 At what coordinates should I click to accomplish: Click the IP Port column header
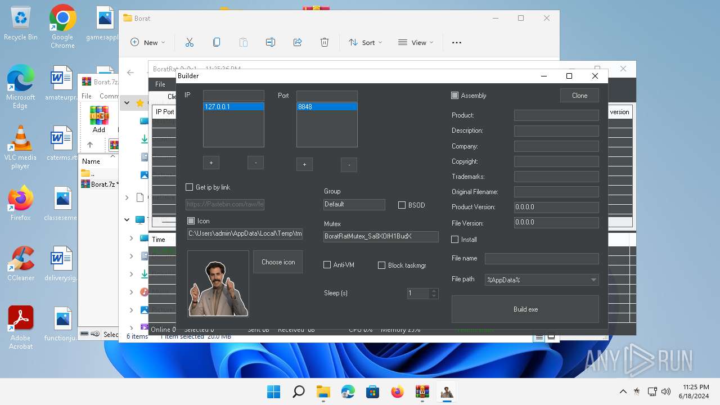[x=165, y=112]
